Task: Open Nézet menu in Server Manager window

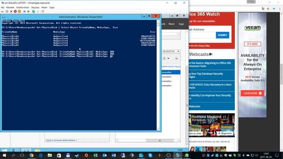Action: click(x=172, y=24)
